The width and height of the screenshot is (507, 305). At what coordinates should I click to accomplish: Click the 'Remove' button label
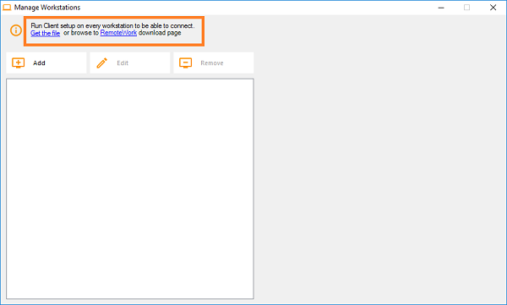point(212,63)
